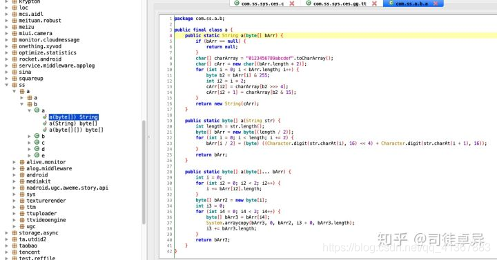The width and height of the screenshot is (497, 260).
Task: Expand class b in the tree
Action: pos(30,136)
